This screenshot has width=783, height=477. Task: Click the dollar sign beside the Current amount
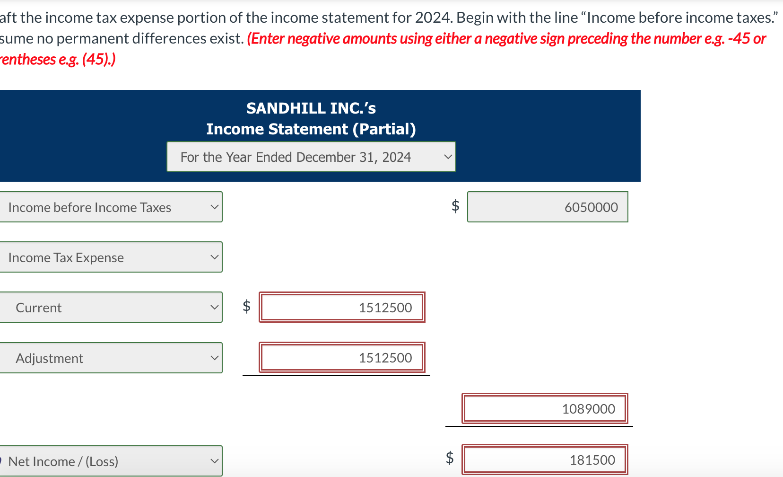pyautogui.click(x=246, y=307)
